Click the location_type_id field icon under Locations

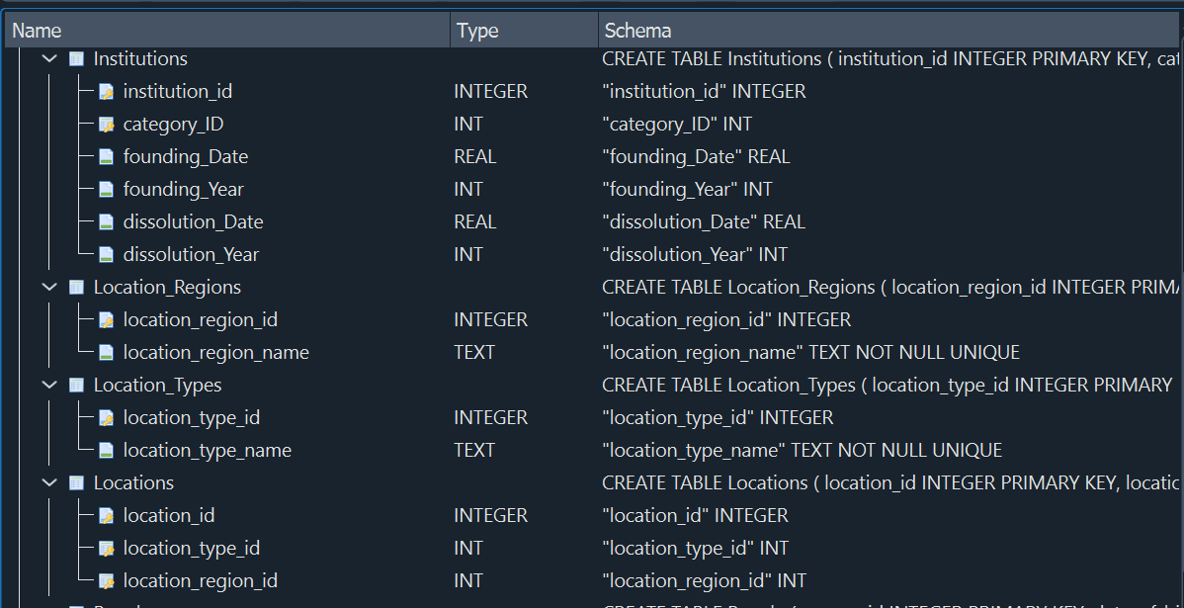tap(107, 548)
